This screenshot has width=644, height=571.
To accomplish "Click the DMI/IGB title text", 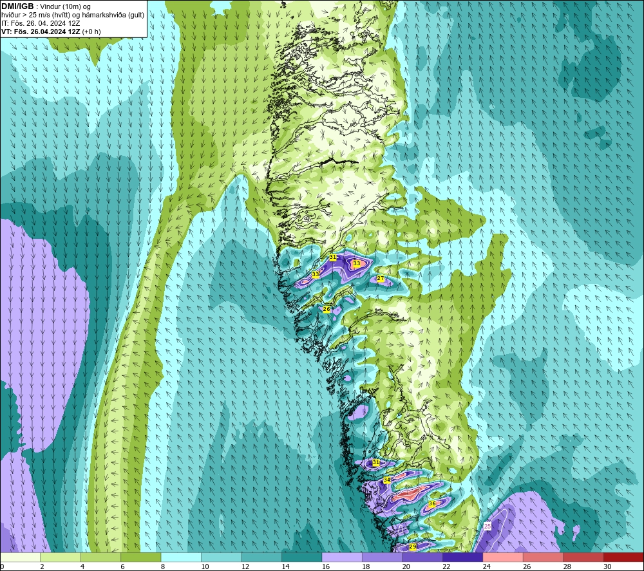I will click(17, 6).
